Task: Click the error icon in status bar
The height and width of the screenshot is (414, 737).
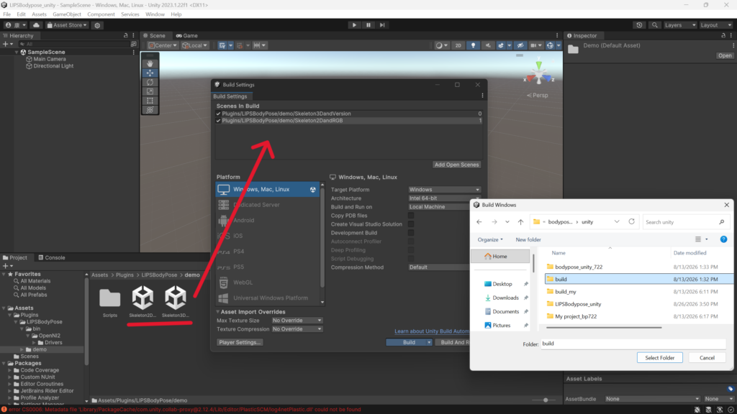Action: (x=4, y=409)
